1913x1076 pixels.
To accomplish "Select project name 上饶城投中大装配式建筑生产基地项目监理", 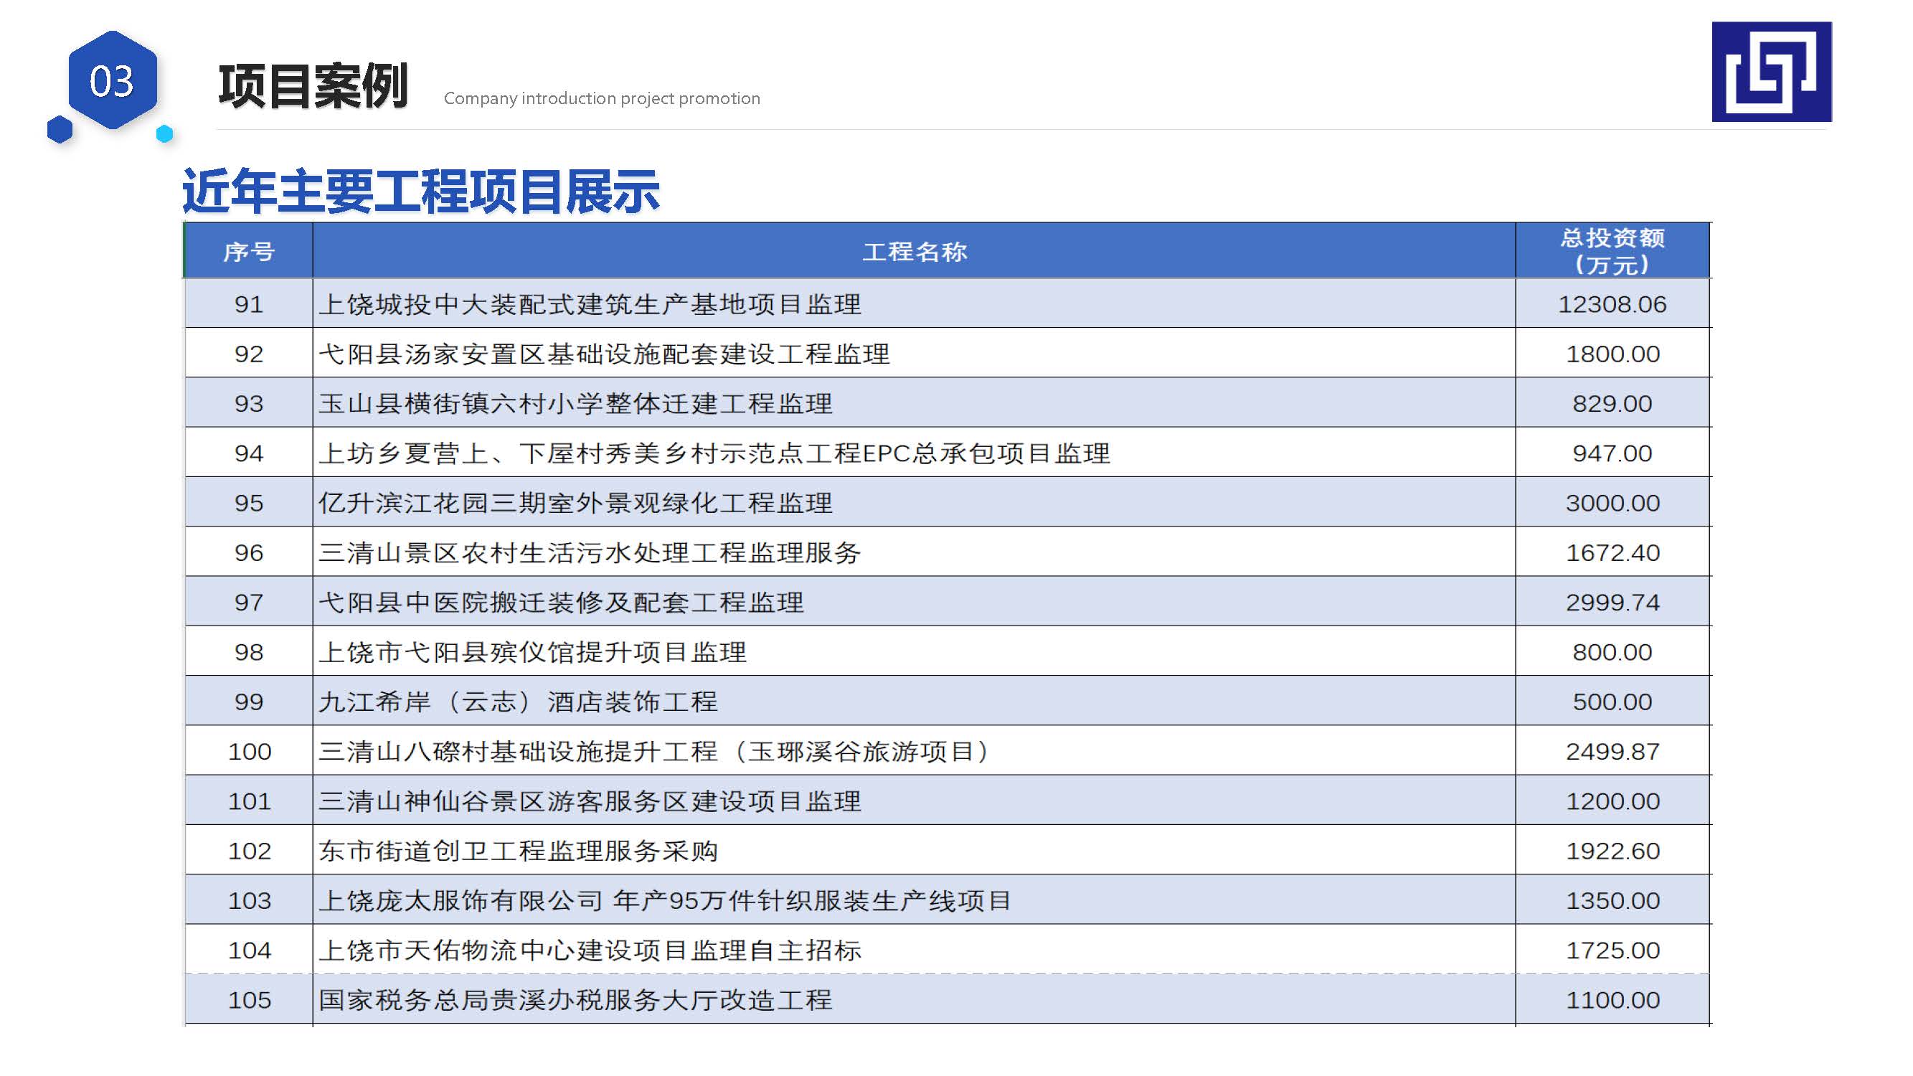I will (590, 303).
